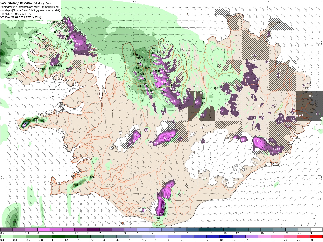Pick the dark blue 10 rain legend swatch
Viewport: 323px width, 242px height.
pyautogui.click(x=226, y=237)
